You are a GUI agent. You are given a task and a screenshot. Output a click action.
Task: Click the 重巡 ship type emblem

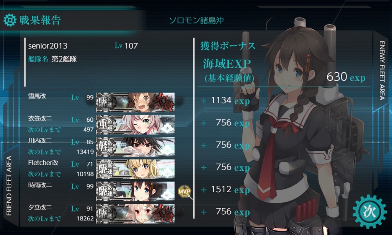coord(106,124)
